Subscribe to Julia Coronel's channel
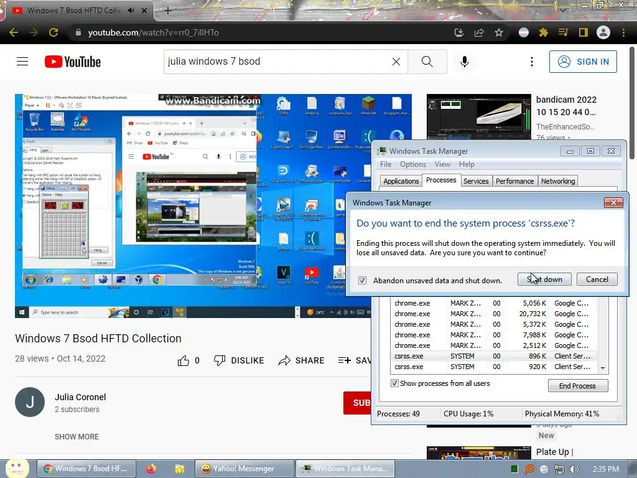This screenshot has width=637, height=478. coord(357,403)
